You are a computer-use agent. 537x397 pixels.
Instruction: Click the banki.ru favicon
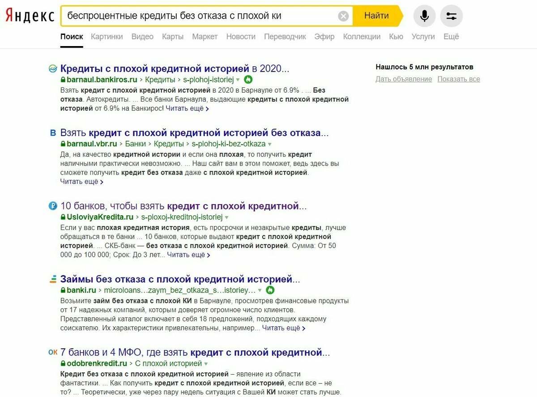[53, 279]
